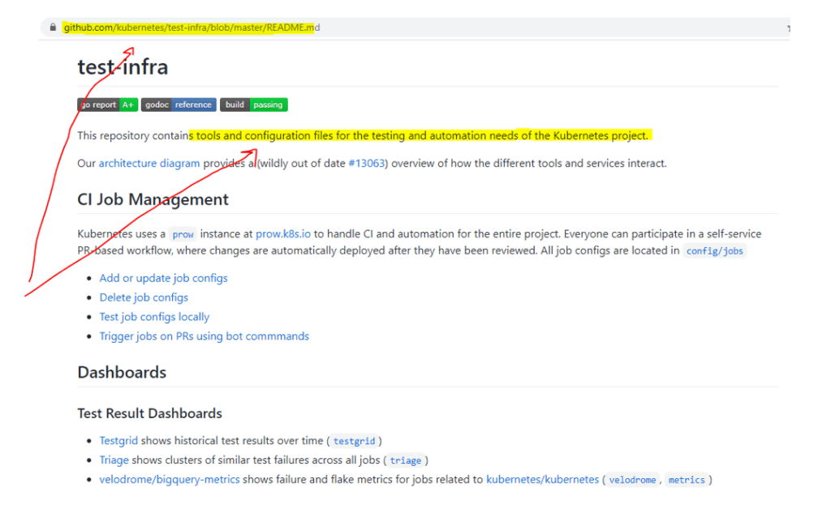
Task: Go to the kubernetes/kubernetes repository link
Action: (542, 479)
